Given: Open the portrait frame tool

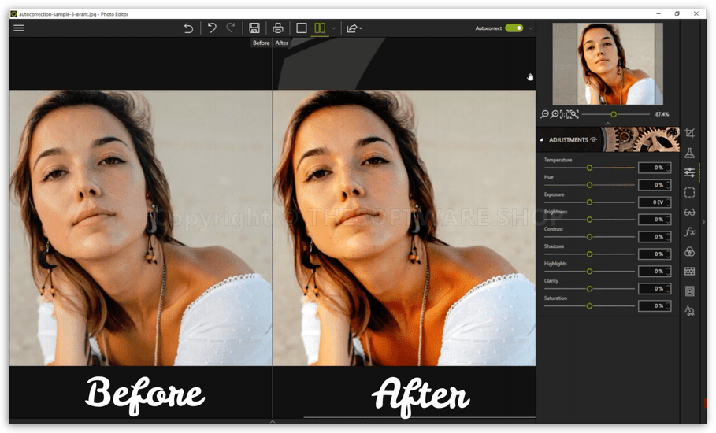Looking at the screenshot, I should (x=689, y=291).
